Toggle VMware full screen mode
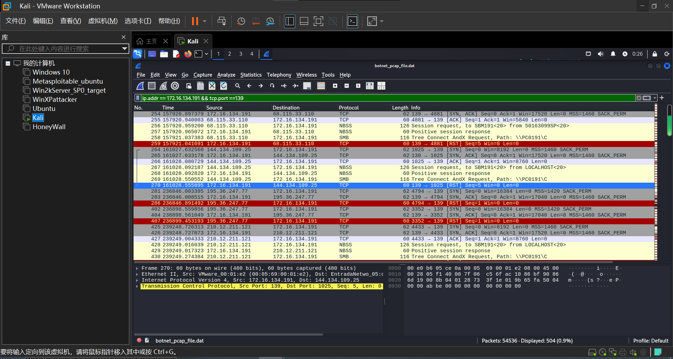 coord(318,21)
